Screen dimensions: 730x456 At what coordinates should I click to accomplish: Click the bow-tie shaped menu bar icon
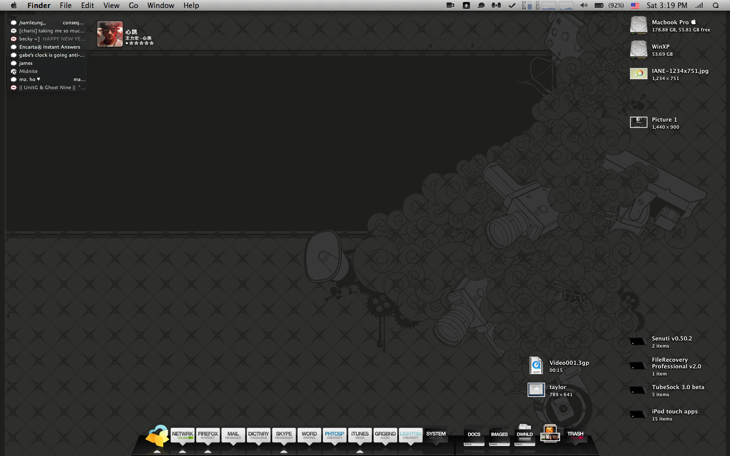click(496, 6)
